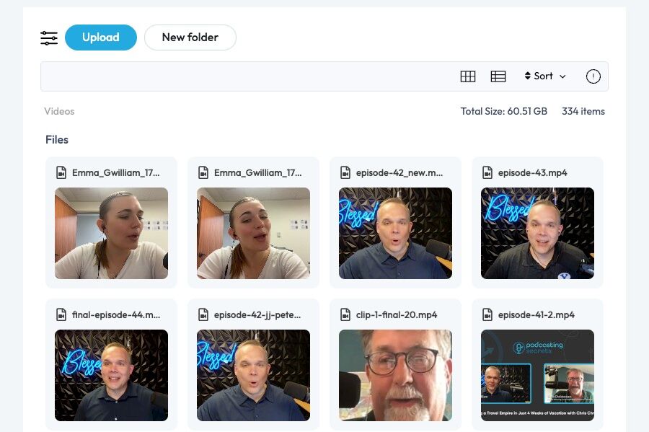Open the final-episode-44 thumbnail

(111, 375)
